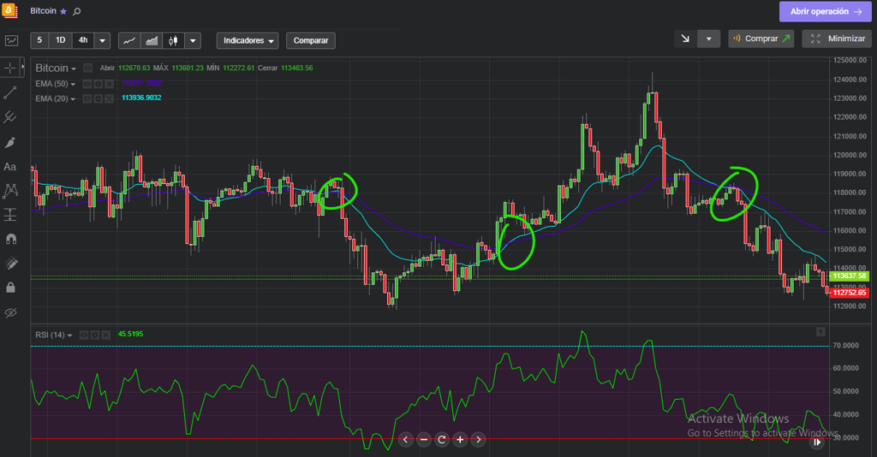Remove the RSI (14) indicator

coord(105,335)
